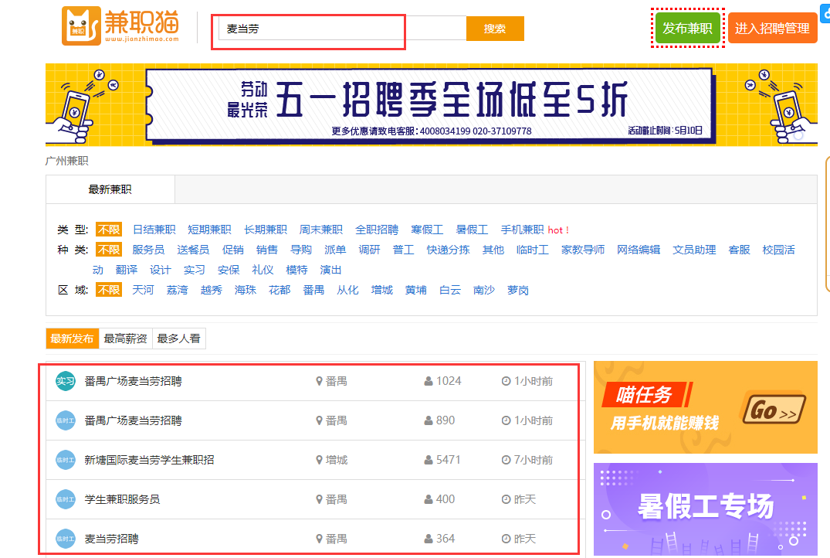Screen dimensions: 830x558
Task: Click the clock icon next to 7小时前
Action: pos(506,460)
